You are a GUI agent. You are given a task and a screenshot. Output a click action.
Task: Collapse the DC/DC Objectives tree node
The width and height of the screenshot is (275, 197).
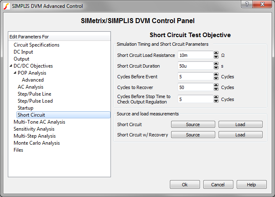click(11, 66)
